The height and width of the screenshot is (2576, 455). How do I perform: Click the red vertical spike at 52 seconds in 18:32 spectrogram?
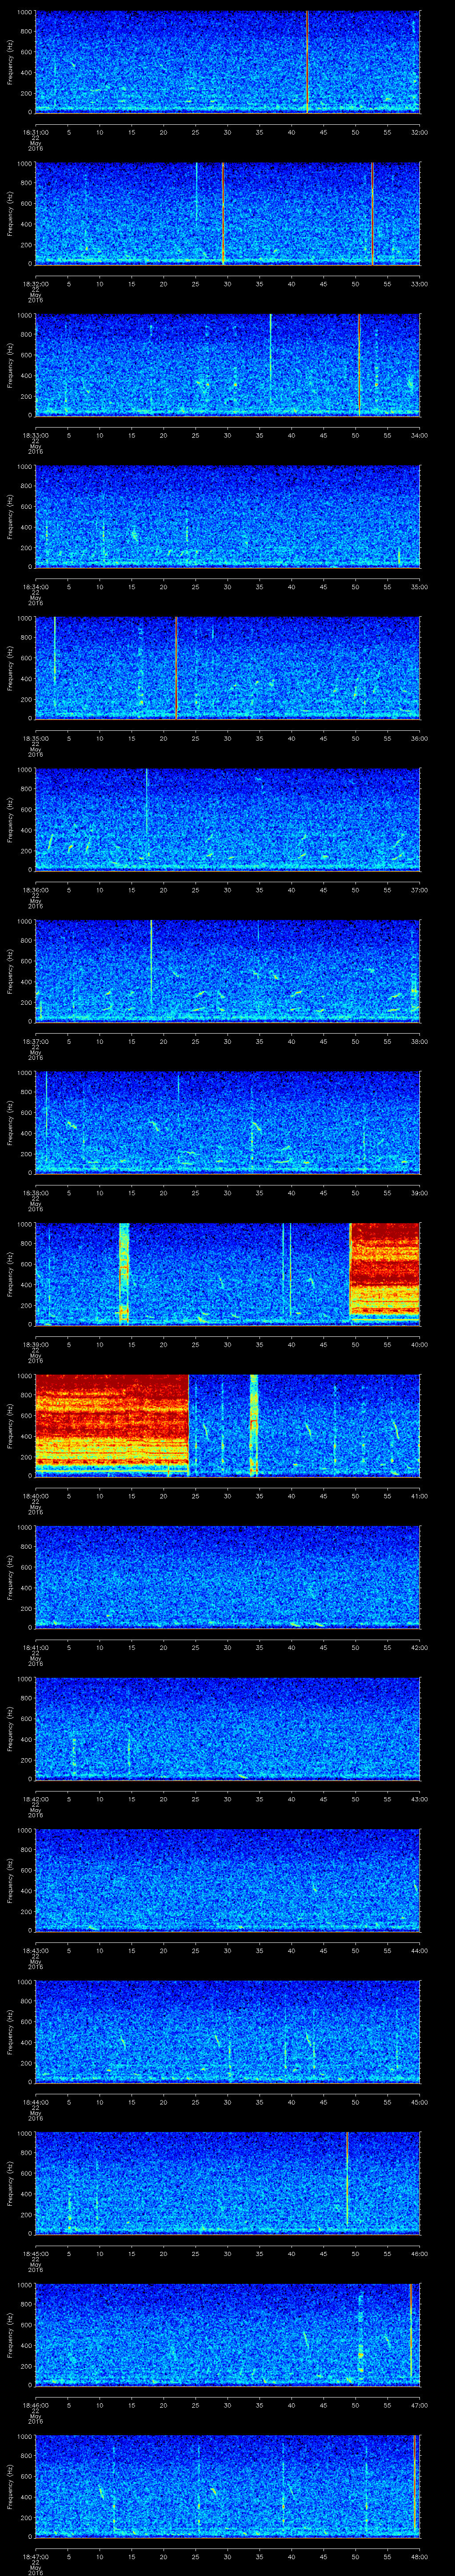[372, 213]
